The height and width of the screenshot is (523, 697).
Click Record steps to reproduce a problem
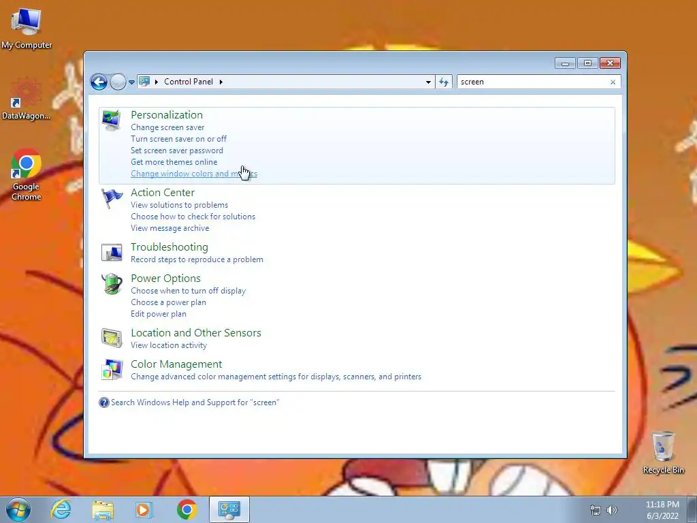pos(197,259)
